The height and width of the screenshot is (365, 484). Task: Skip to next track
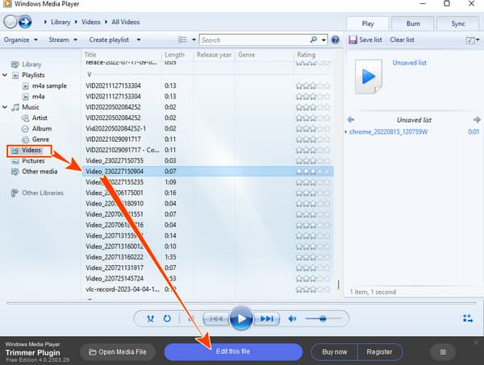click(x=268, y=319)
